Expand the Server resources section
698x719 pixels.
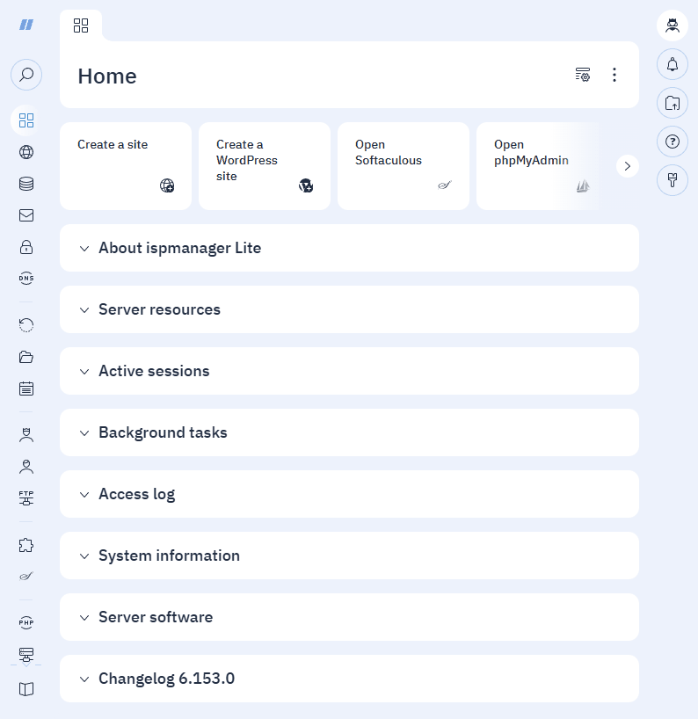[349, 309]
